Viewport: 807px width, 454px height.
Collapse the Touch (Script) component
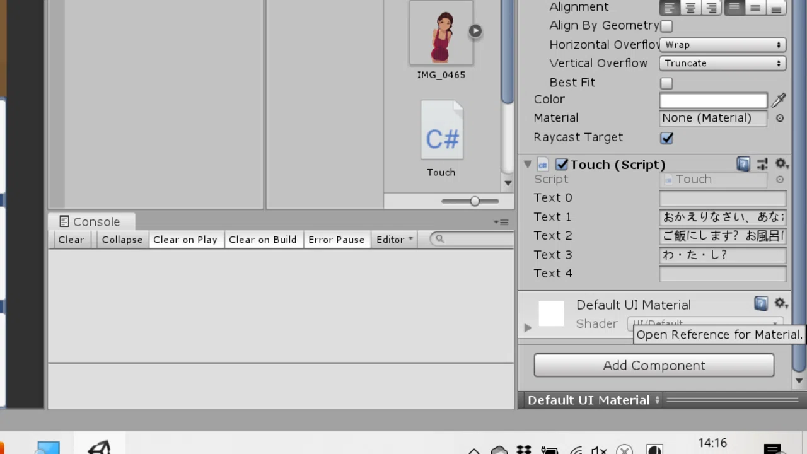tap(528, 165)
